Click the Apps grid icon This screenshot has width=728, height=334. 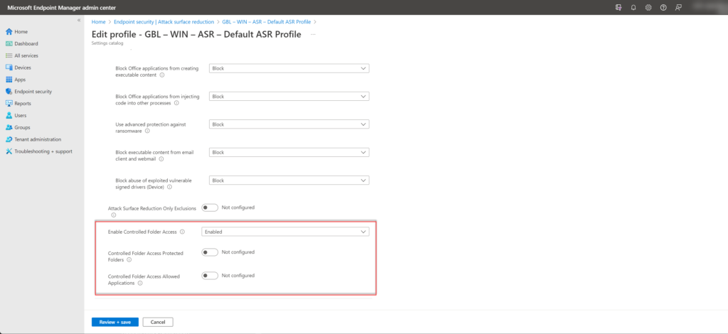coord(9,80)
